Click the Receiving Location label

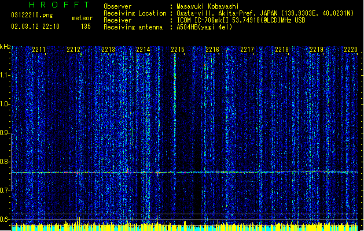135,13
